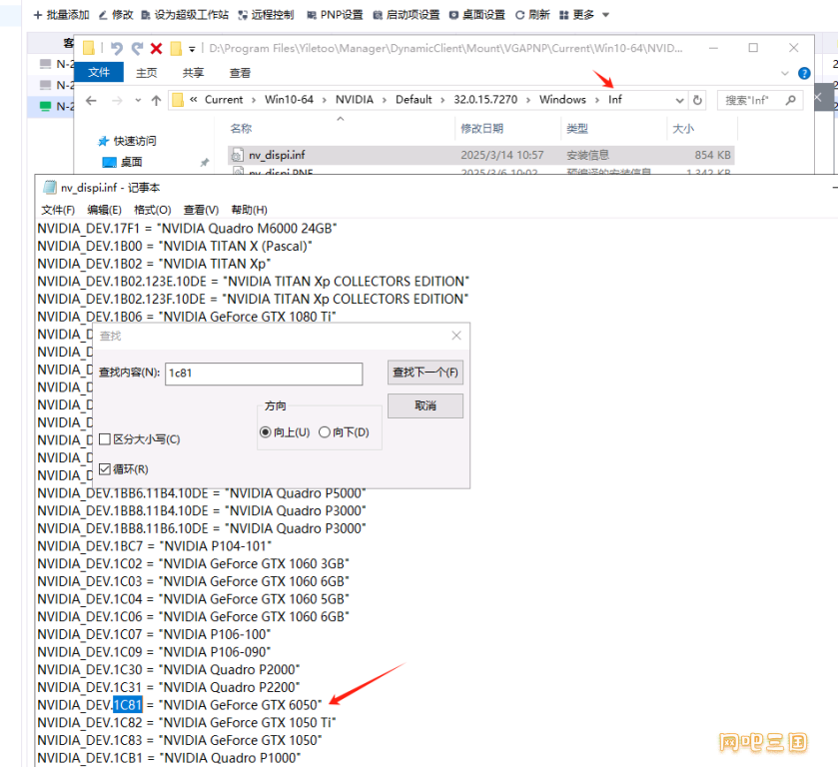Select the nv_dispi.inf file row
The height and width of the screenshot is (767, 838).
click(x=481, y=155)
